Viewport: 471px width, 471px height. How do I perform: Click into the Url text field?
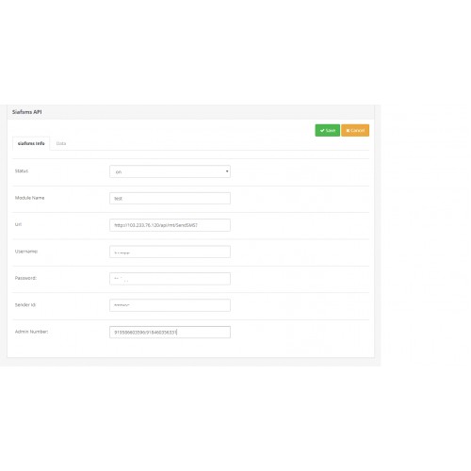click(x=170, y=225)
